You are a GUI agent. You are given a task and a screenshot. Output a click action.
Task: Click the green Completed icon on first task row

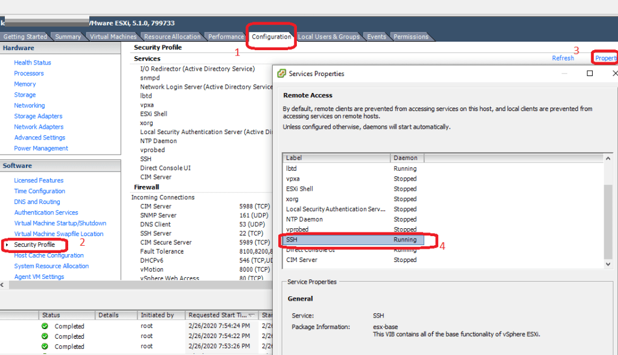point(43,326)
